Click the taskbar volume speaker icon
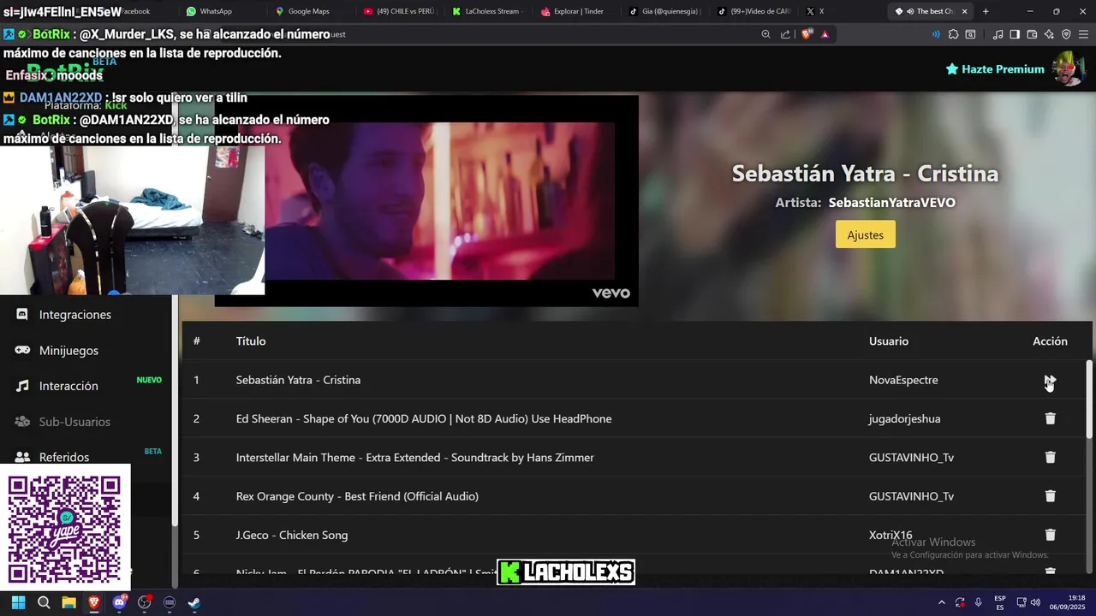 (1035, 602)
